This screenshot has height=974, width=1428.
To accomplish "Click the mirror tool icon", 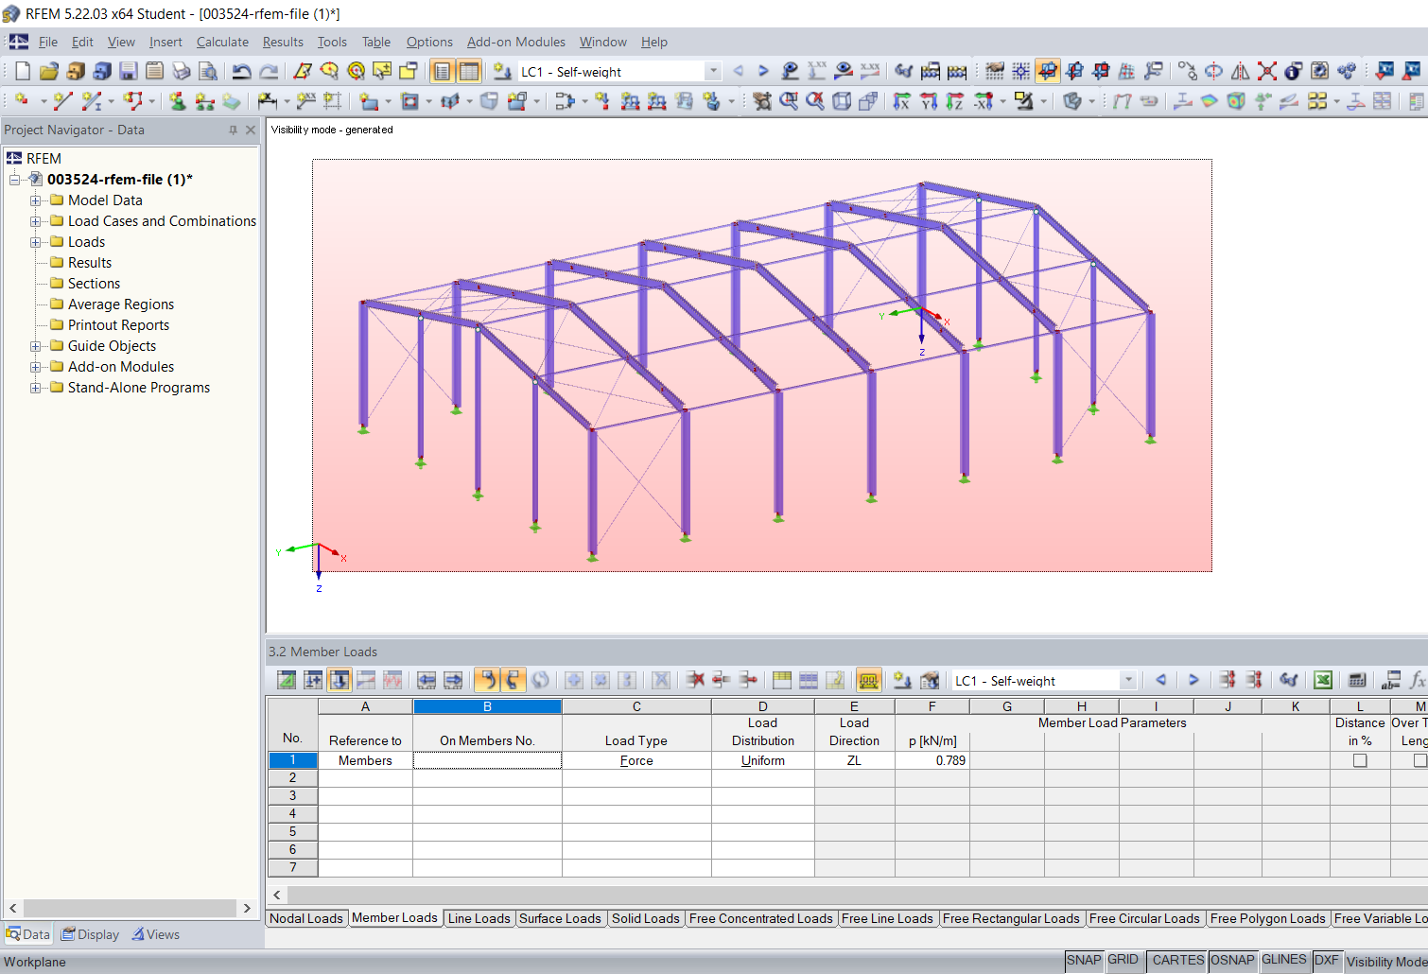I will tap(1241, 71).
